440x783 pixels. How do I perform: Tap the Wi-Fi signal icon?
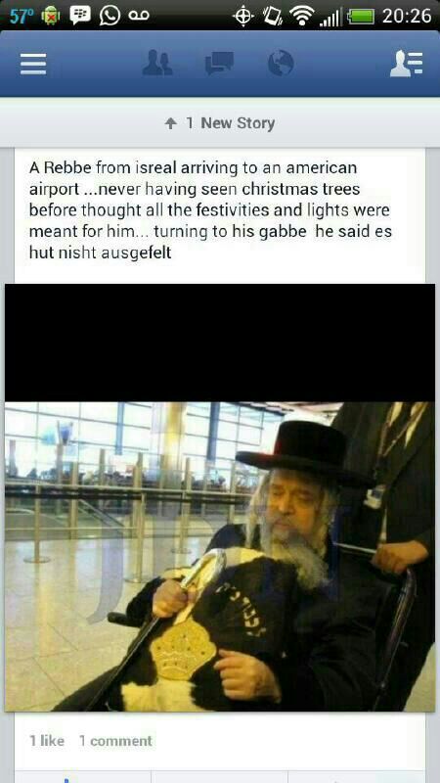tap(302, 16)
